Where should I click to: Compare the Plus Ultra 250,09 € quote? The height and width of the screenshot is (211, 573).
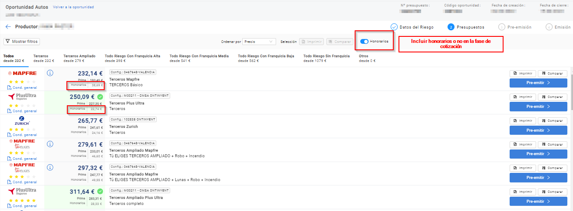553,97
